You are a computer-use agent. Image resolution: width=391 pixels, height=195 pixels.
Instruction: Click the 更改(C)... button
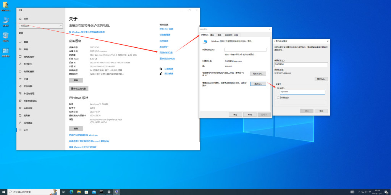point(258,84)
